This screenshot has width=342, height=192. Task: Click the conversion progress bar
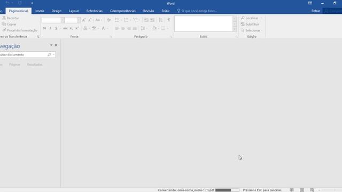click(227, 190)
